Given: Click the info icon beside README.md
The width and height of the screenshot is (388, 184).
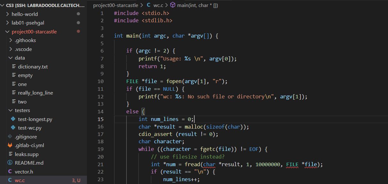Looking at the screenshot, I should tap(10, 163).
